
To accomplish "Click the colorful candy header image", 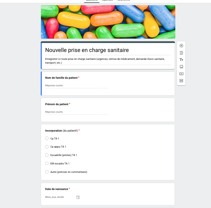I will [x=108, y=22].
